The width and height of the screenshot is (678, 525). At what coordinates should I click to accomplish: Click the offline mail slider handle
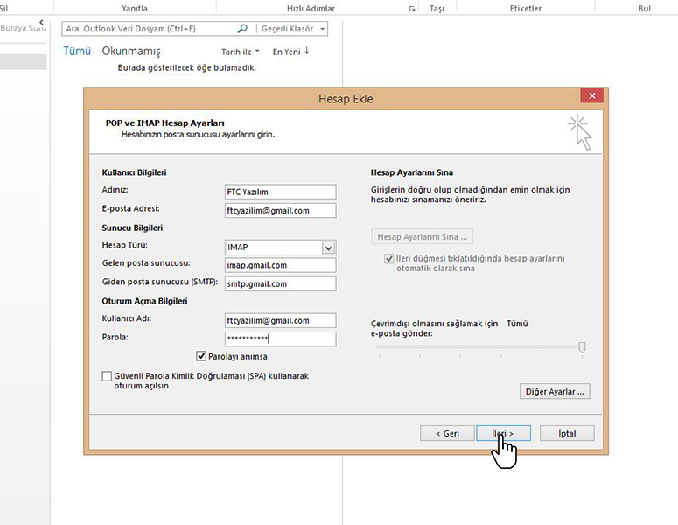[x=582, y=347]
